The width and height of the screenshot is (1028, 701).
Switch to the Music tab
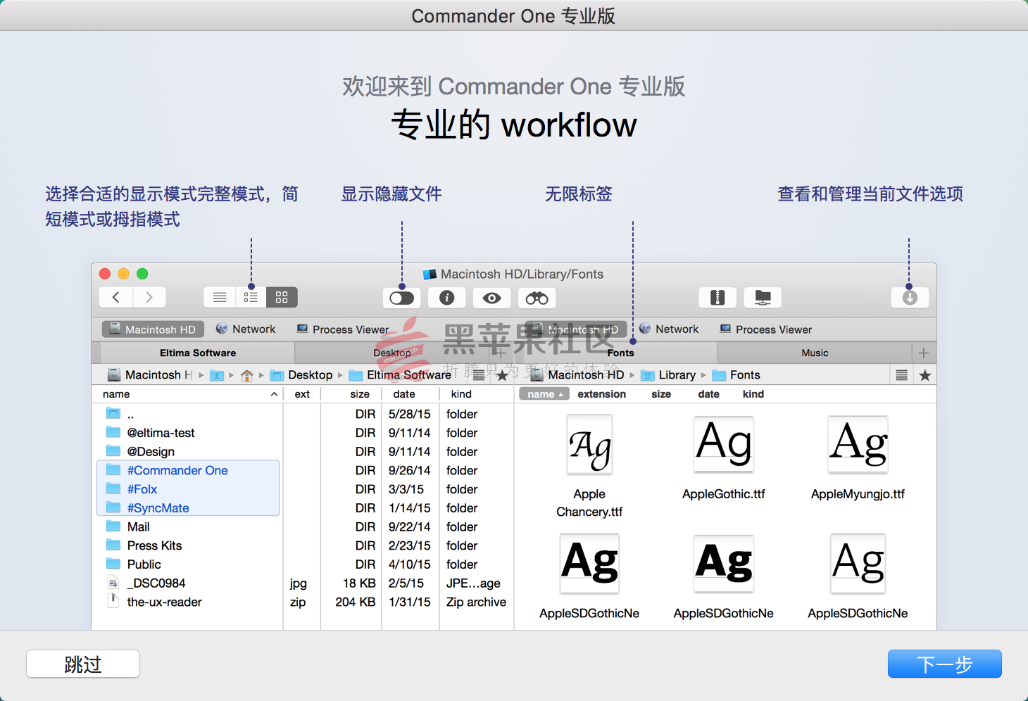[x=815, y=353]
